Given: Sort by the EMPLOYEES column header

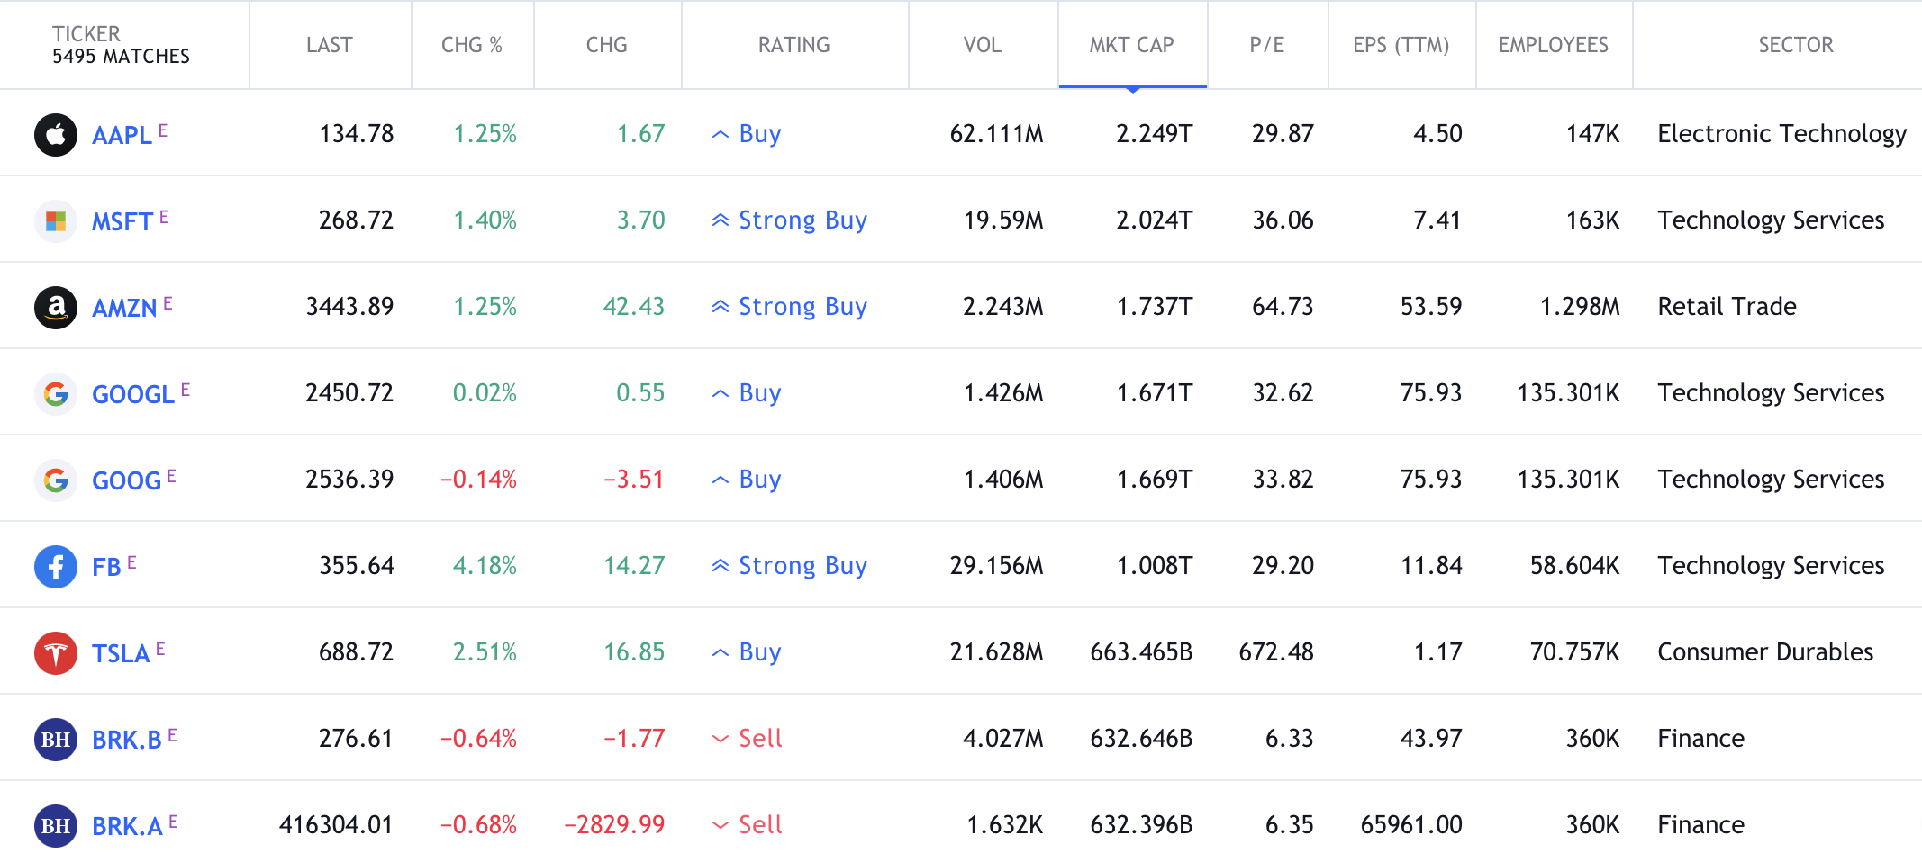Looking at the screenshot, I should [x=1554, y=45].
